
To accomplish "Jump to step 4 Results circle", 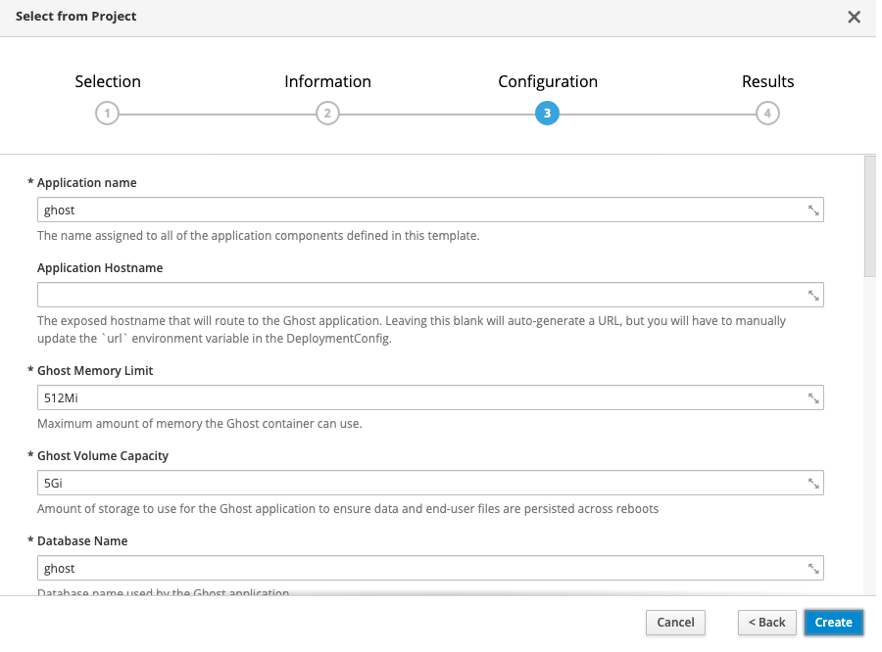I will click(x=767, y=114).
